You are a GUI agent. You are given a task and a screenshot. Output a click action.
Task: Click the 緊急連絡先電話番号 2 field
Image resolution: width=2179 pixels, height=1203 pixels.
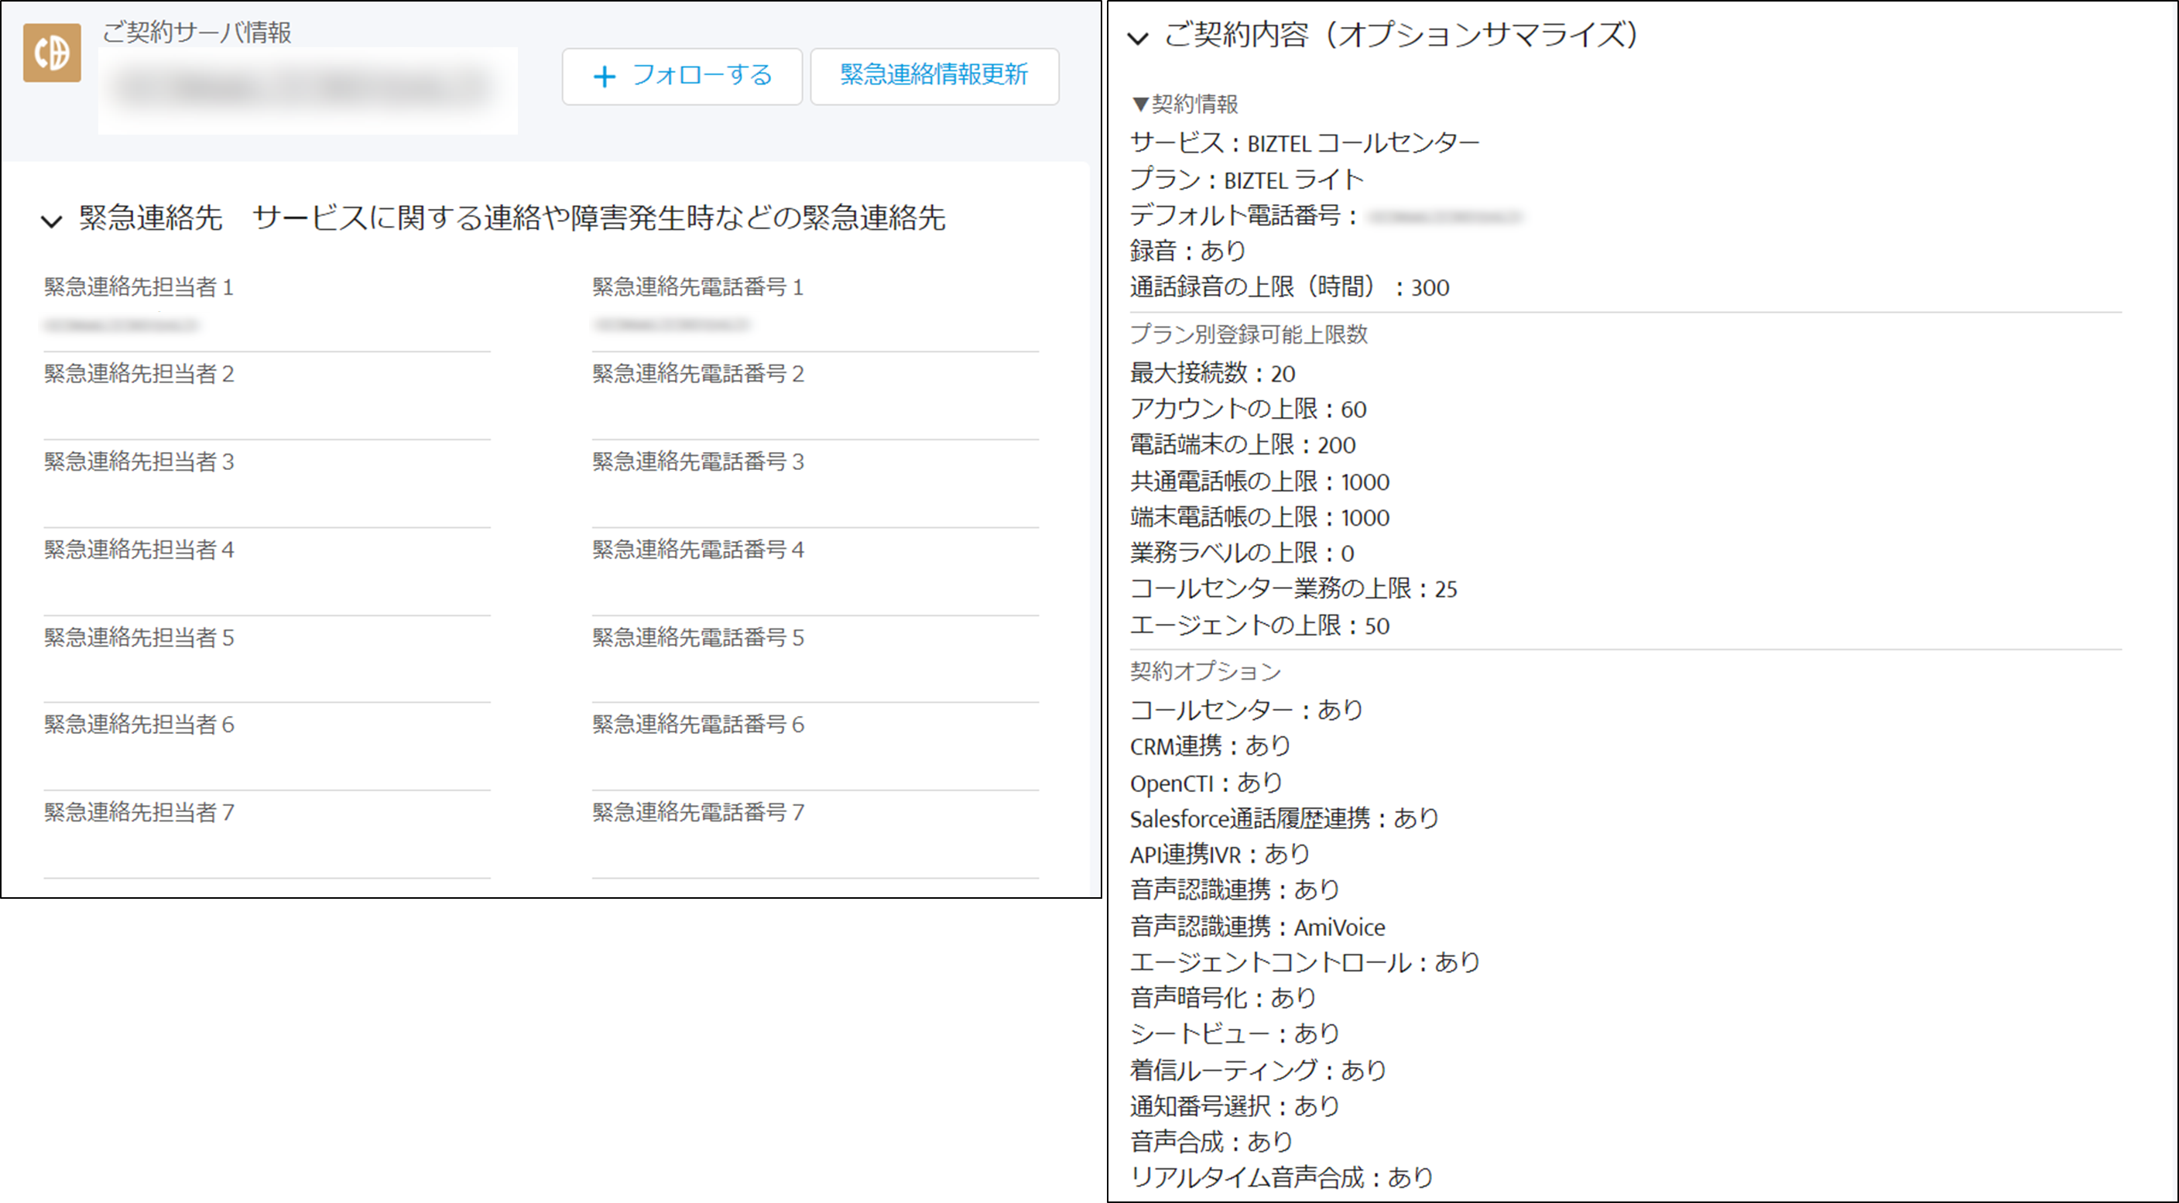(815, 398)
